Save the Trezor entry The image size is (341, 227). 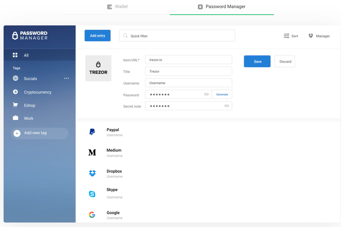[x=257, y=61]
